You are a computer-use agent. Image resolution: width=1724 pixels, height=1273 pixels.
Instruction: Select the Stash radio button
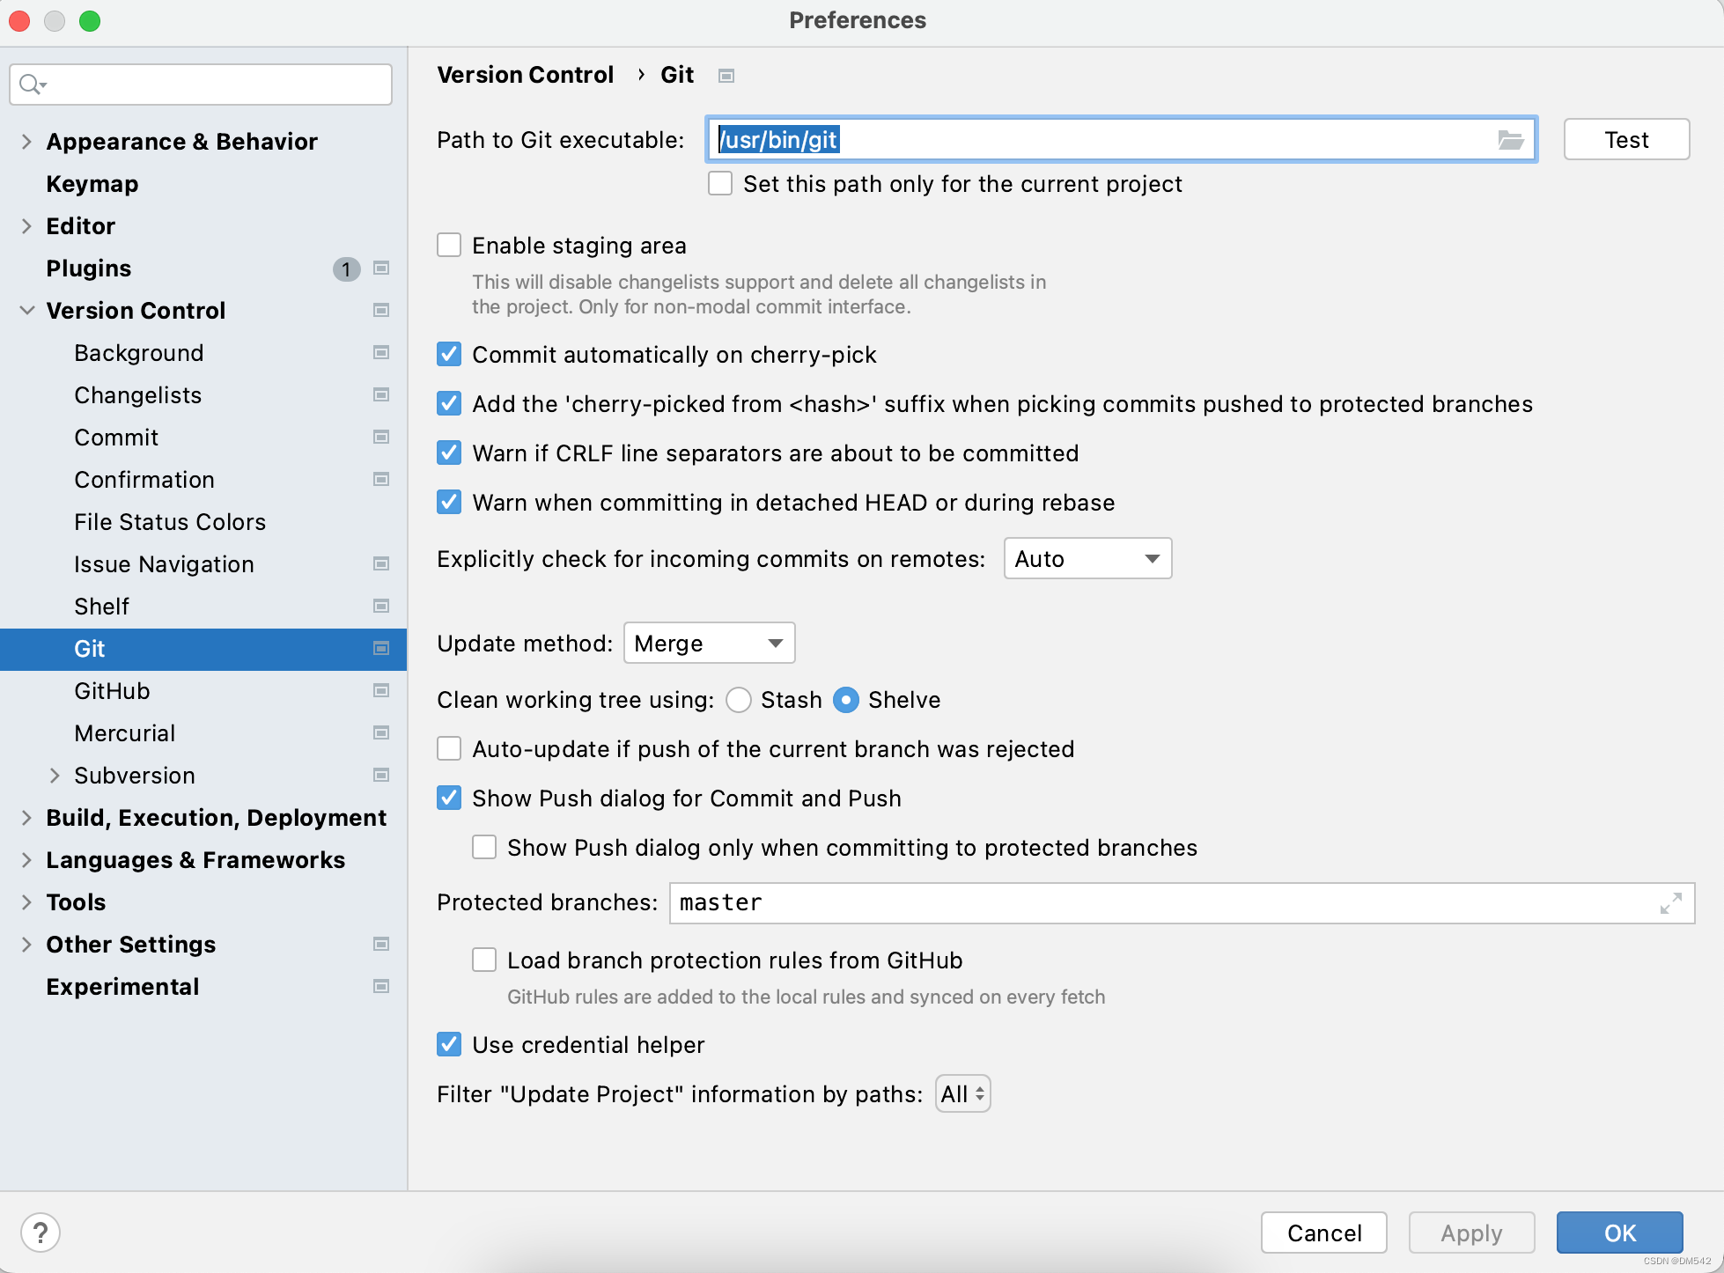coord(739,700)
